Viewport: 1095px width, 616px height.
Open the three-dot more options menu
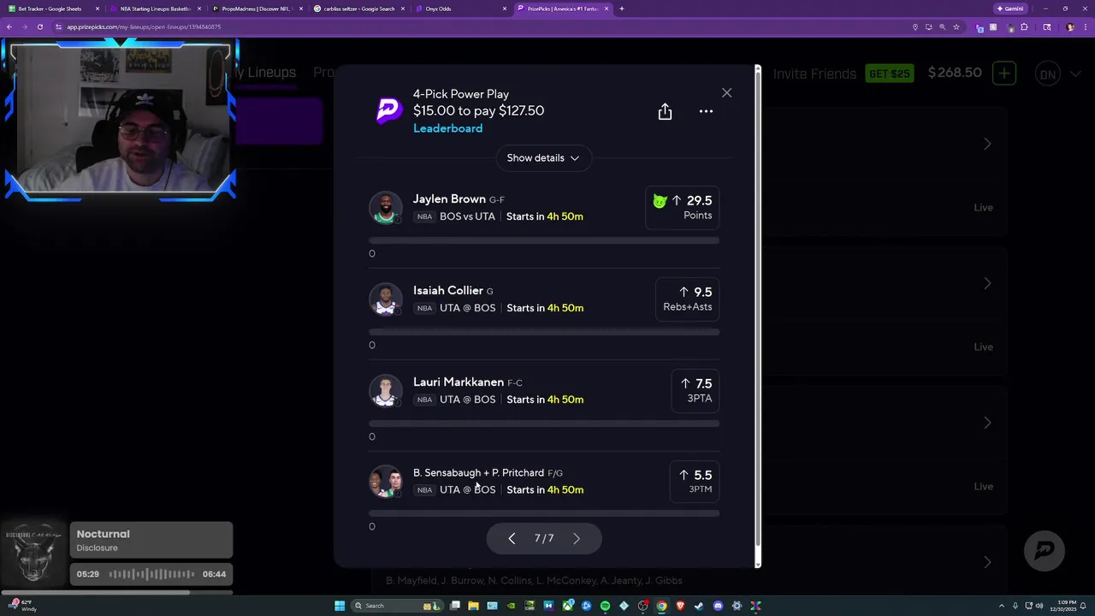pos(706,111)
